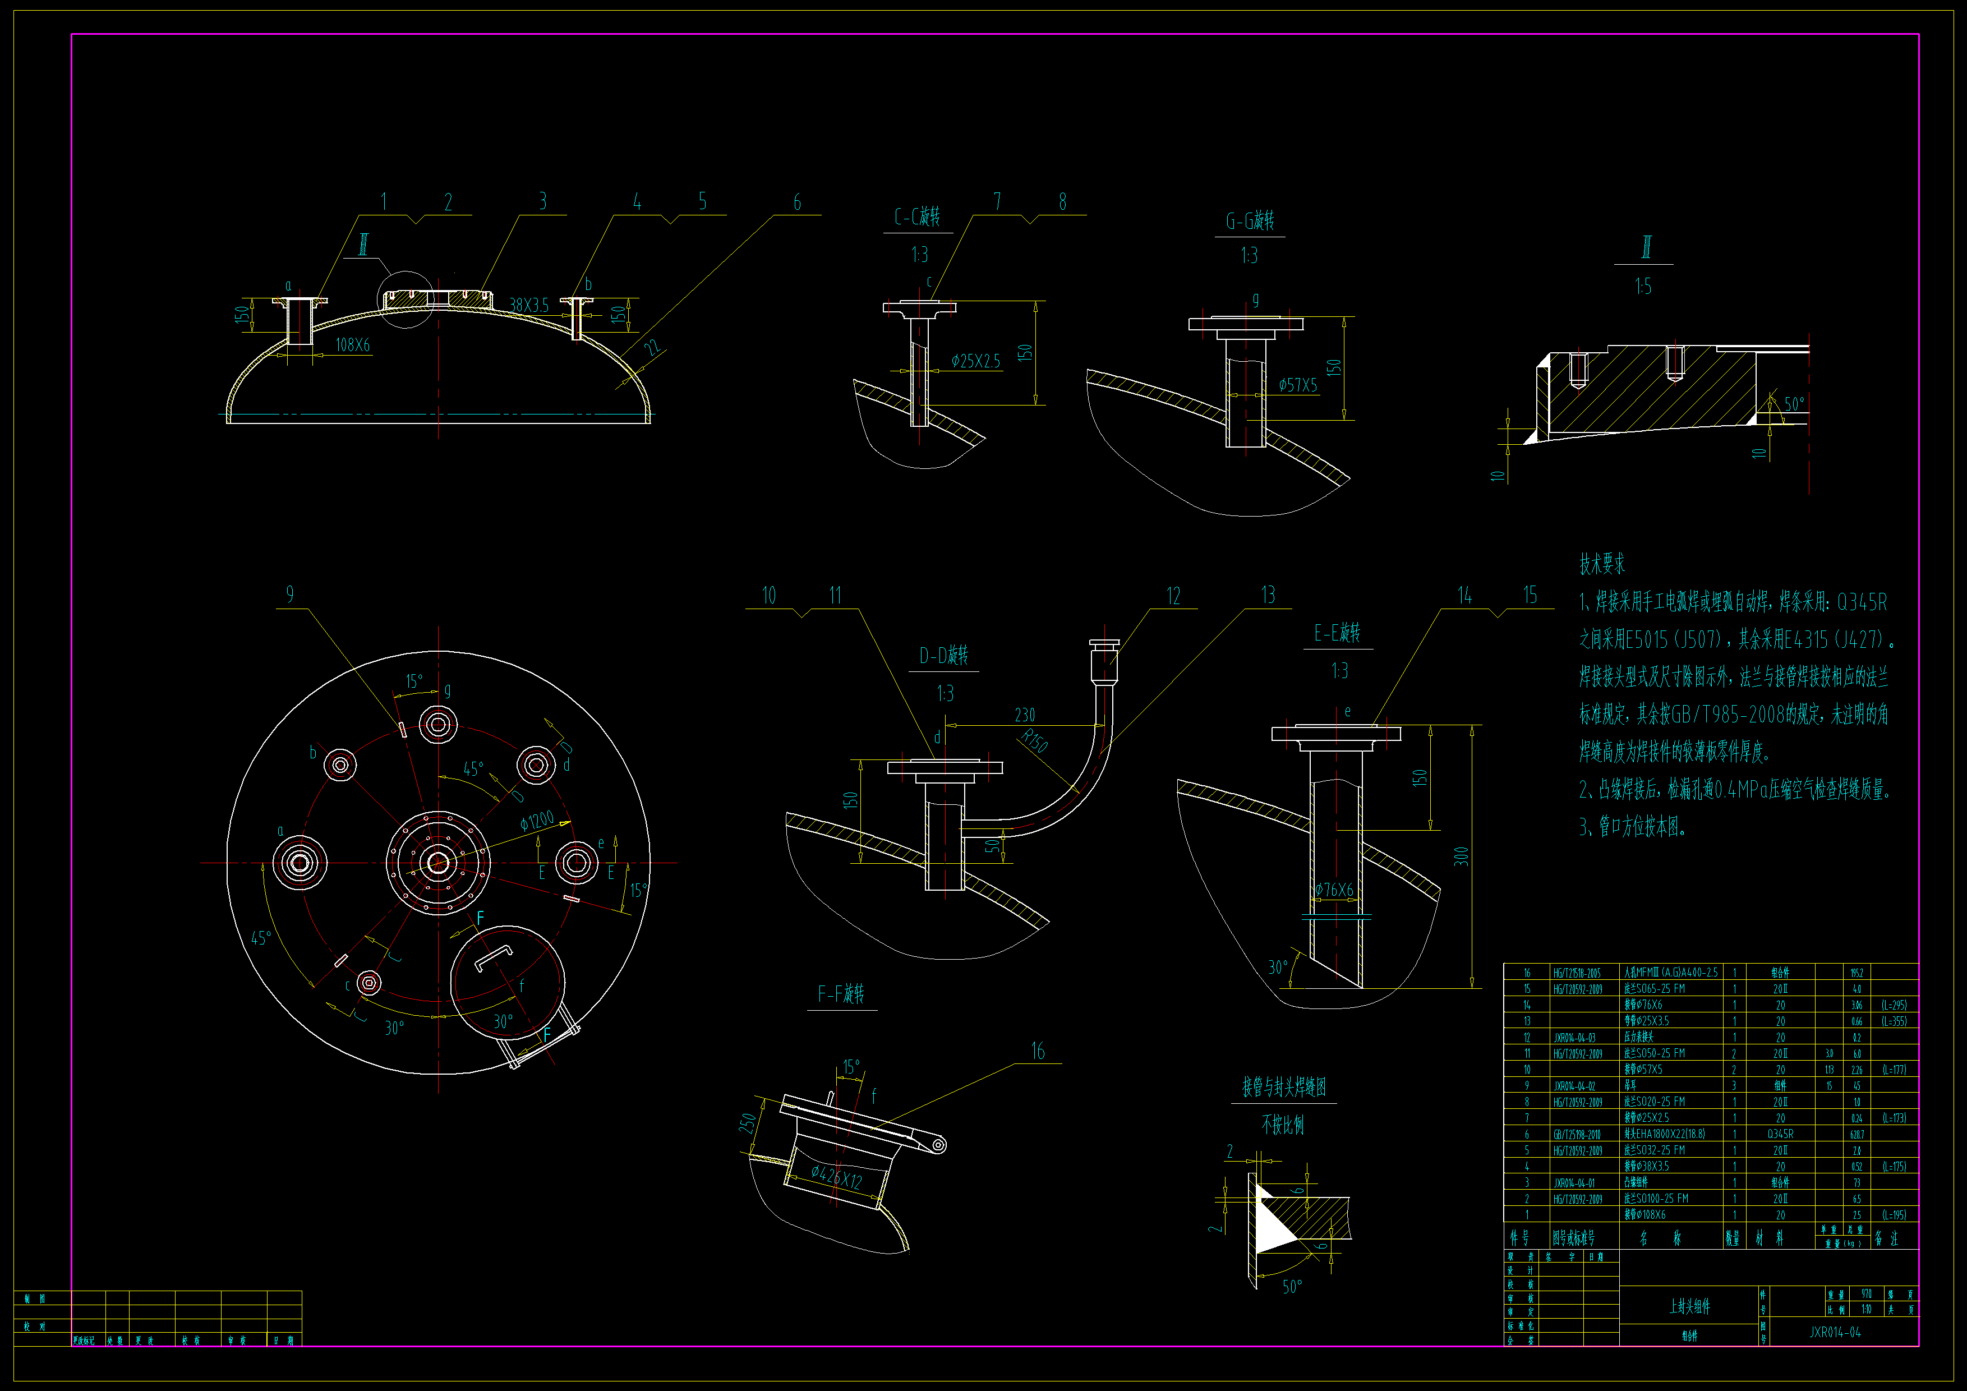This screenshot has width=1967, height=1391.
Task: Click the "凸缘组件" part name
Action: click(x=1636, y=1183)
